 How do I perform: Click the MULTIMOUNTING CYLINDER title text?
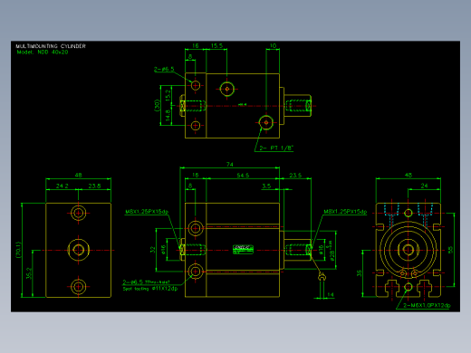51,46
